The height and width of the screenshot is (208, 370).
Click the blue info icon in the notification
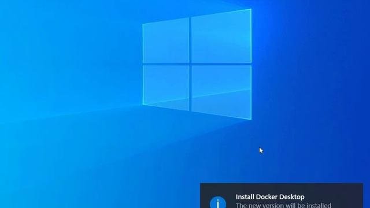pos(218,202)
